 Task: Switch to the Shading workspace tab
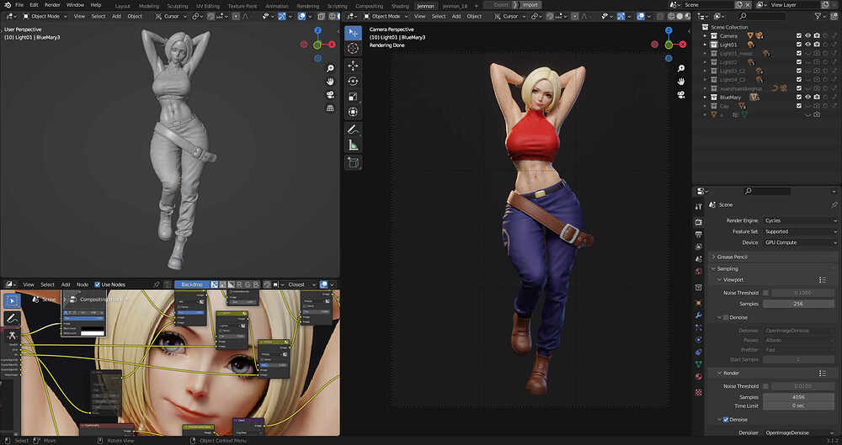point(400,6)
